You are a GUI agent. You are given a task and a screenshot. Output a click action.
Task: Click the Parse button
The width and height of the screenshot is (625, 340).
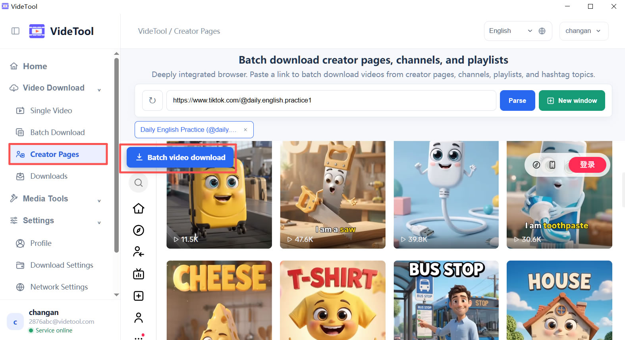coord(517,100)
